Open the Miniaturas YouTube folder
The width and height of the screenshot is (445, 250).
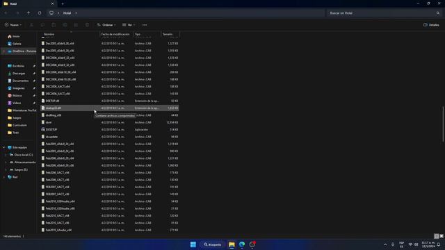coord(22,110)
